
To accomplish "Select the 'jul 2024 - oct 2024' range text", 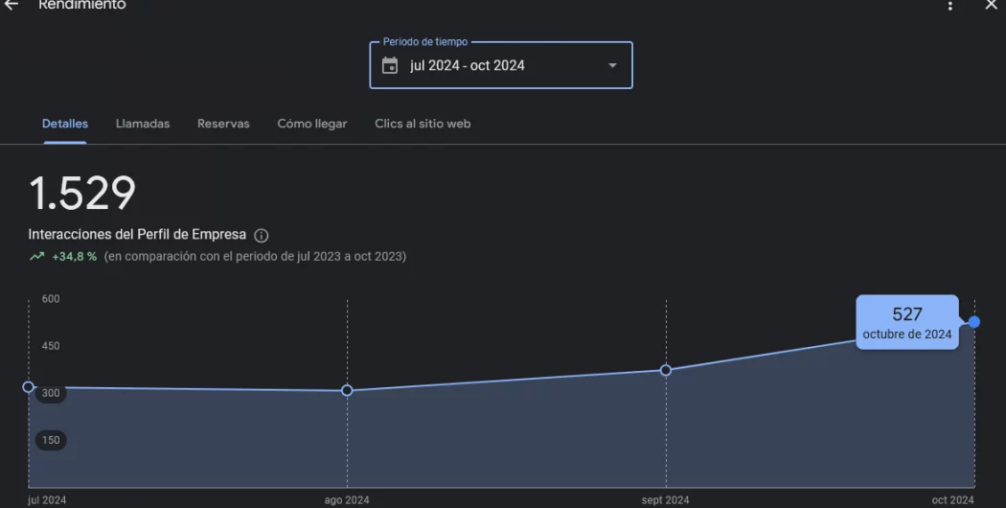I will coord(468,66).
